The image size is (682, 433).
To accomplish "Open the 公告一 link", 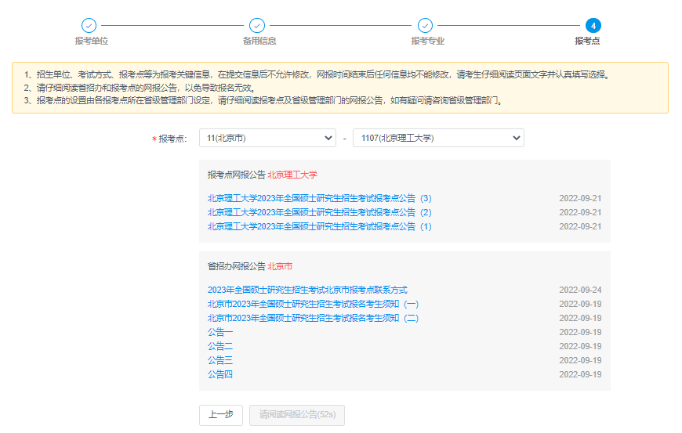I will [220, 332].
